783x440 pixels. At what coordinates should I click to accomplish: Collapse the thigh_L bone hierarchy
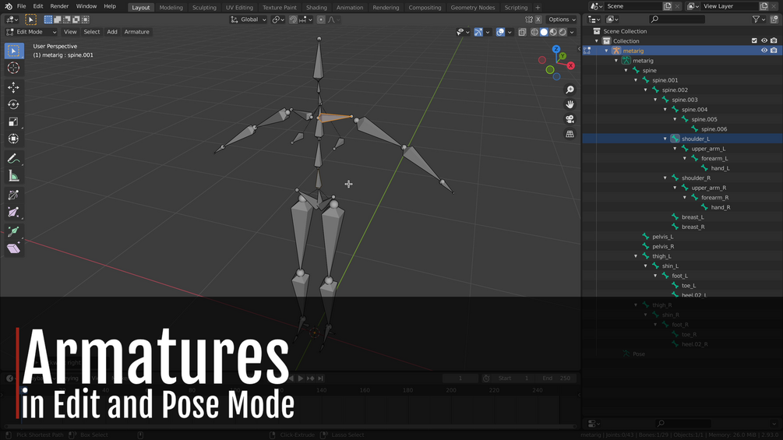coord(636,256)
